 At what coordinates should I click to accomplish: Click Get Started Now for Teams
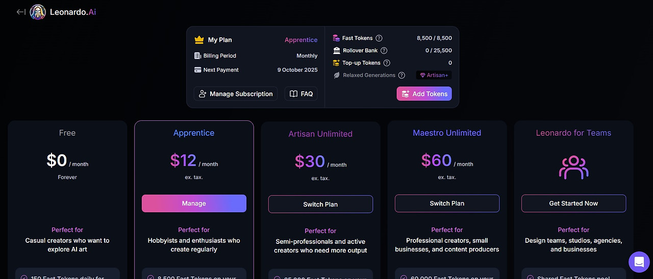tap(573, 204)
